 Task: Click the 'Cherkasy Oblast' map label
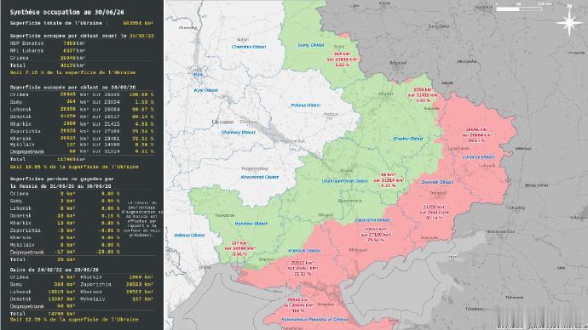click(238, 133)
